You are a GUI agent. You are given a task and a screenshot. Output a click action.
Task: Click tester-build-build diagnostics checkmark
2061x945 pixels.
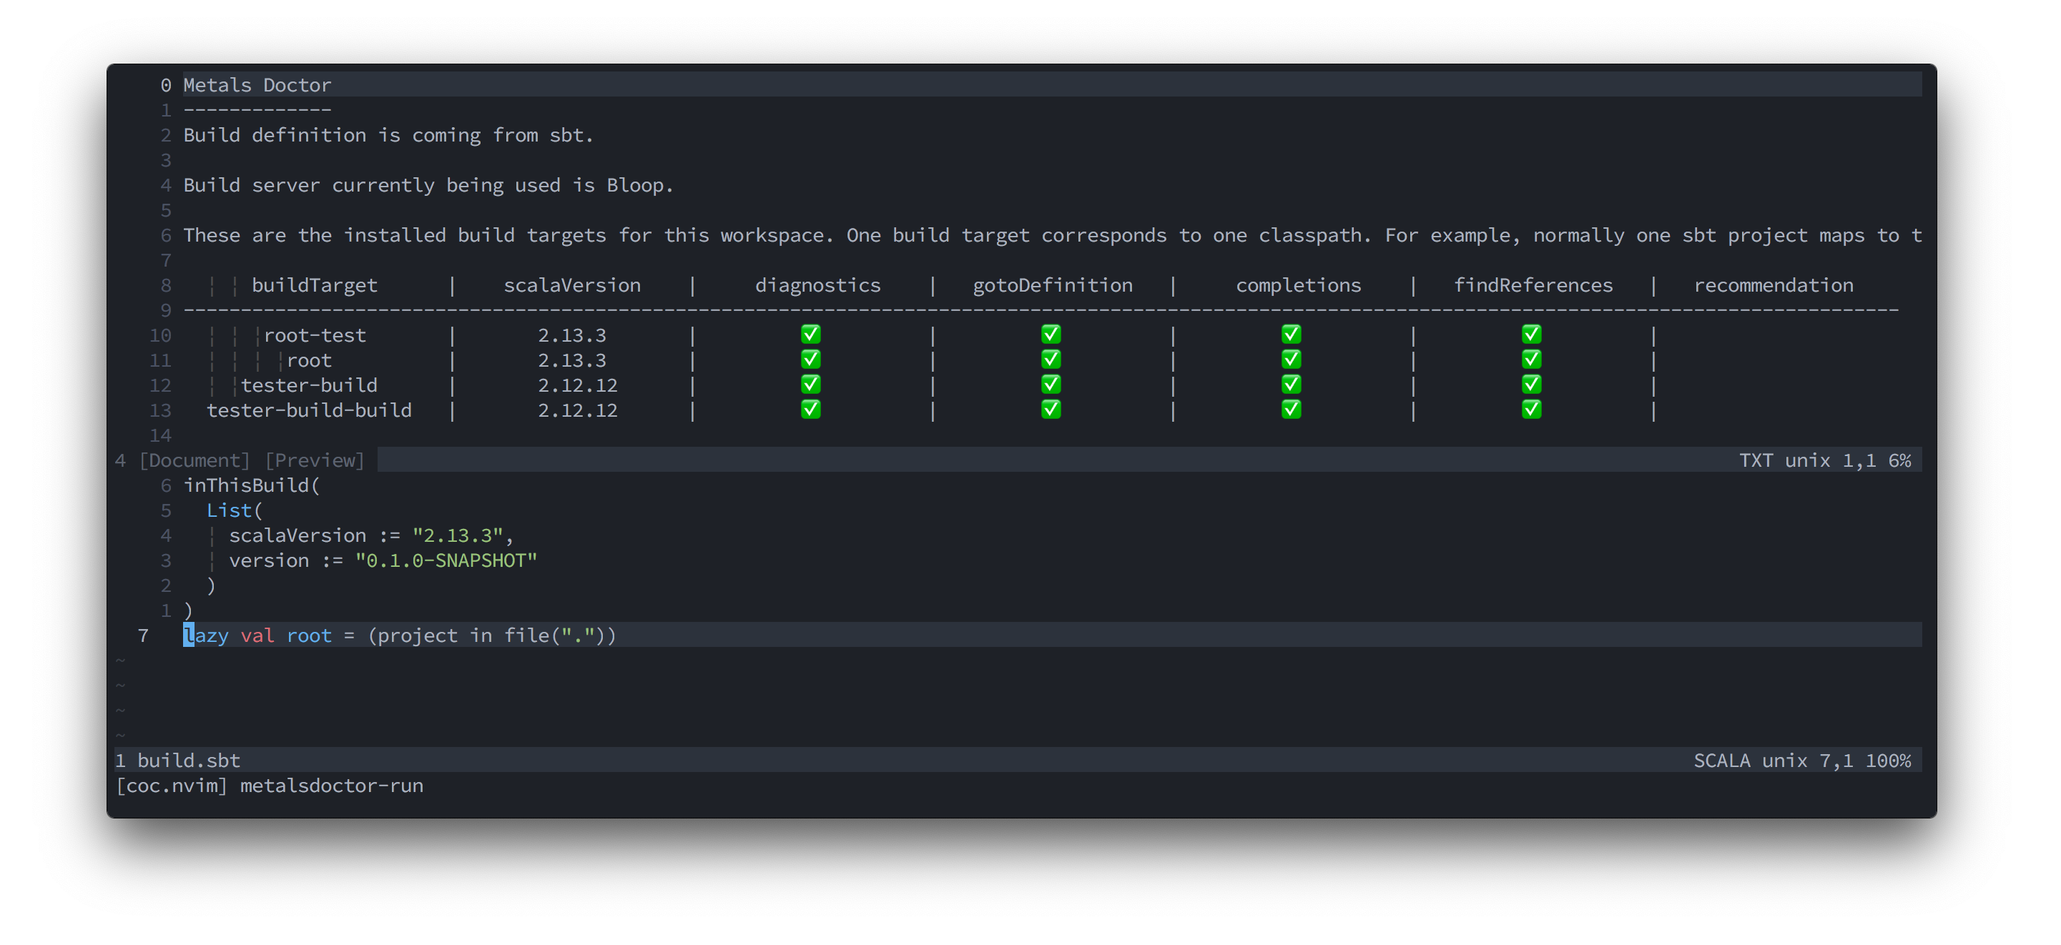tap(810, 410)
